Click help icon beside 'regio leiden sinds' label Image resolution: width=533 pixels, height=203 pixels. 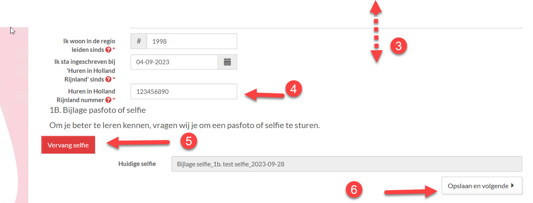pyautogui.click(x=108, y=50)
